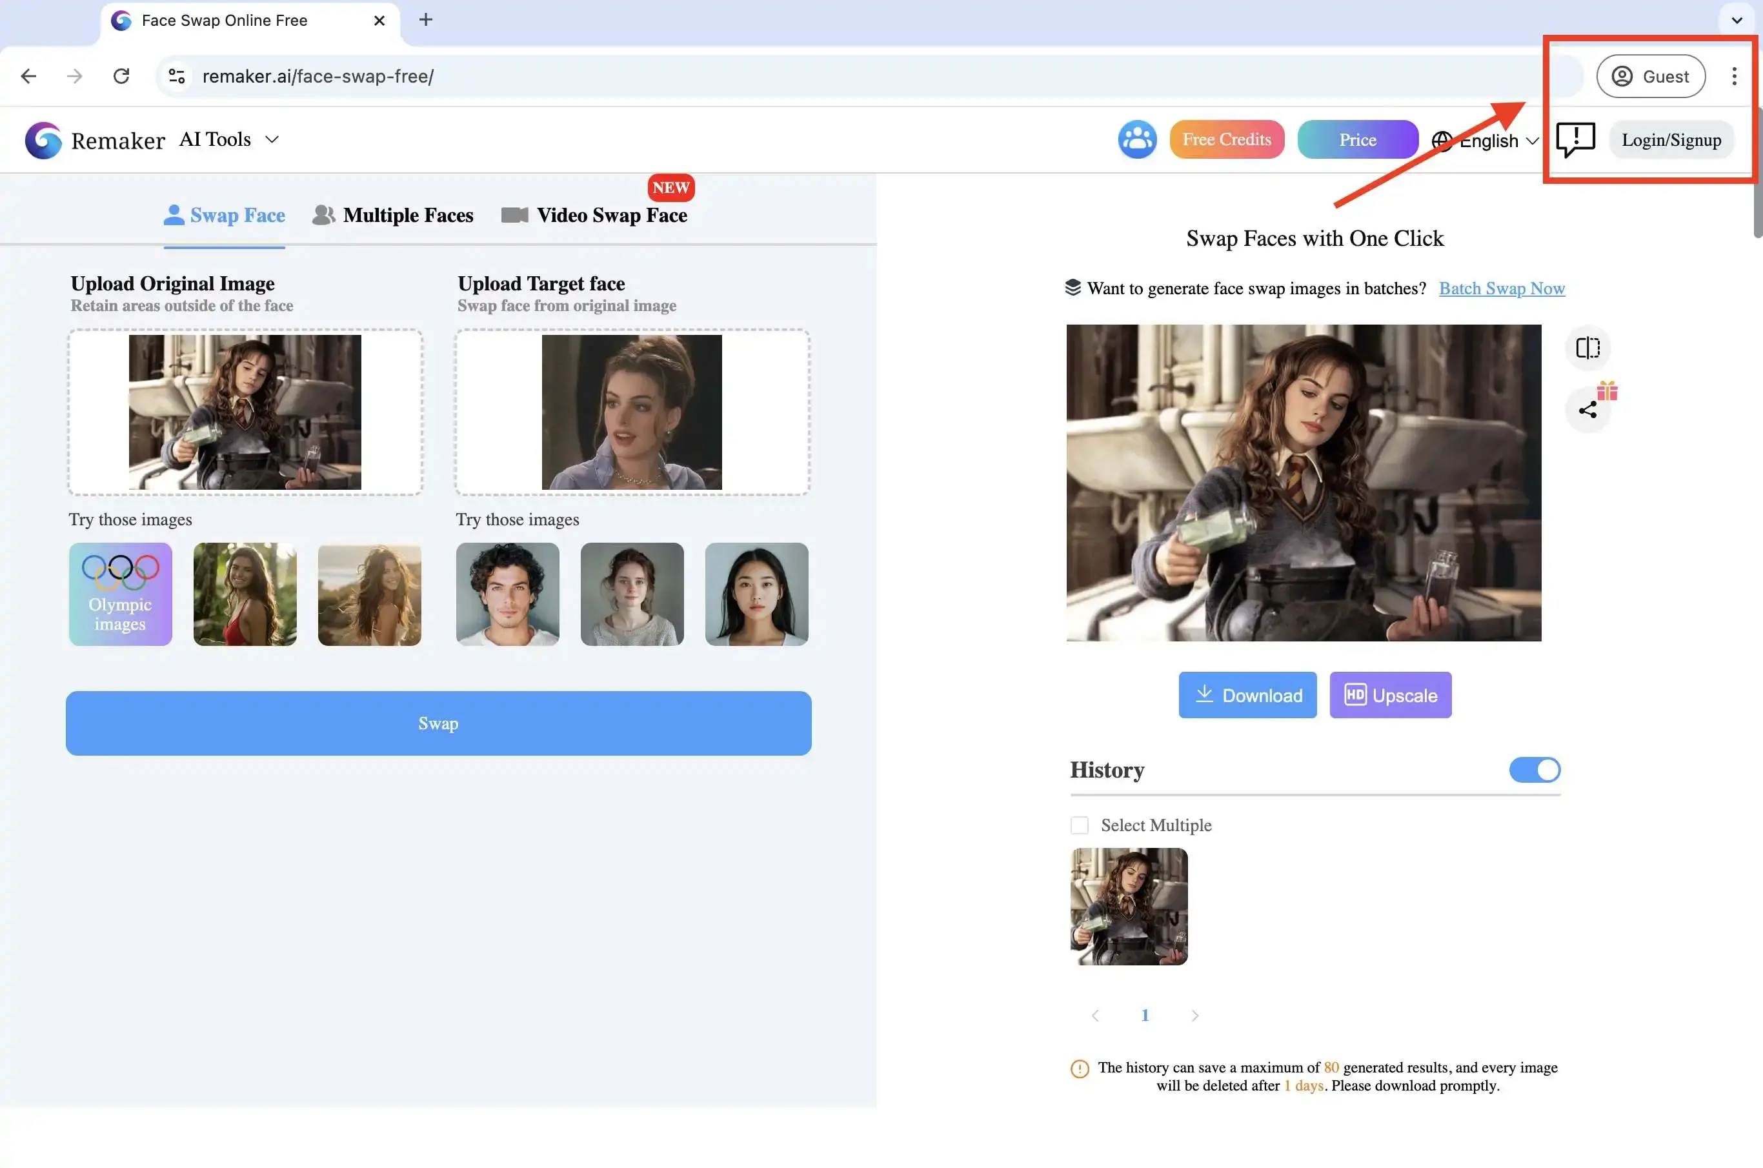This screenshot has width=1763, height=1168.
Task: Select the Olympic images sample
Action: click(120, 594)
